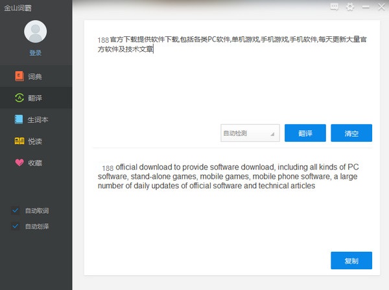Open the yellow 悦读 reading icon

pos(19,141)
